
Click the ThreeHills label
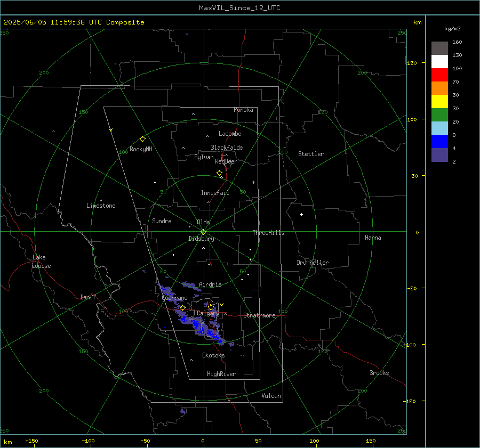click(268, 233)
